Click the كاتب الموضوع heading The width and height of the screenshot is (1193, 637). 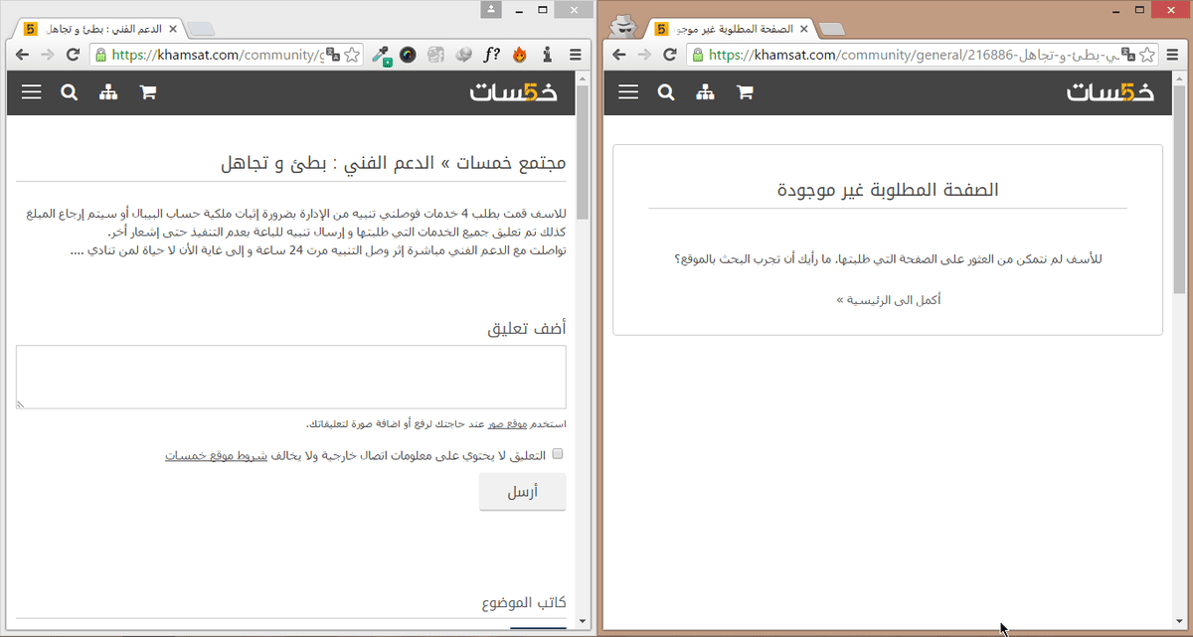(x=524, y=603)
